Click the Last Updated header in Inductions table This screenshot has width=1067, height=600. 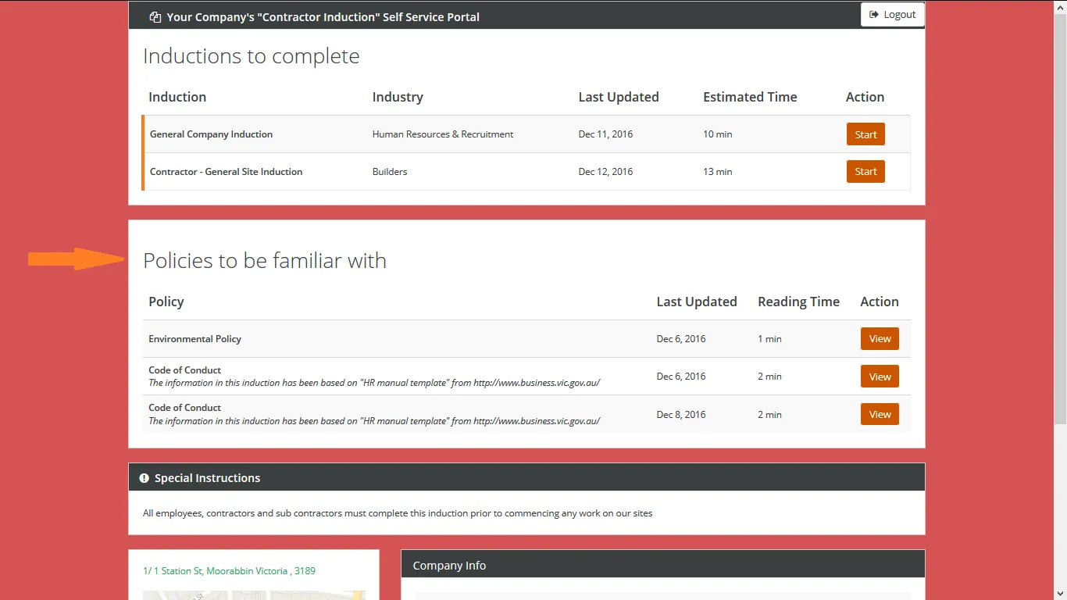click(619, 97)
